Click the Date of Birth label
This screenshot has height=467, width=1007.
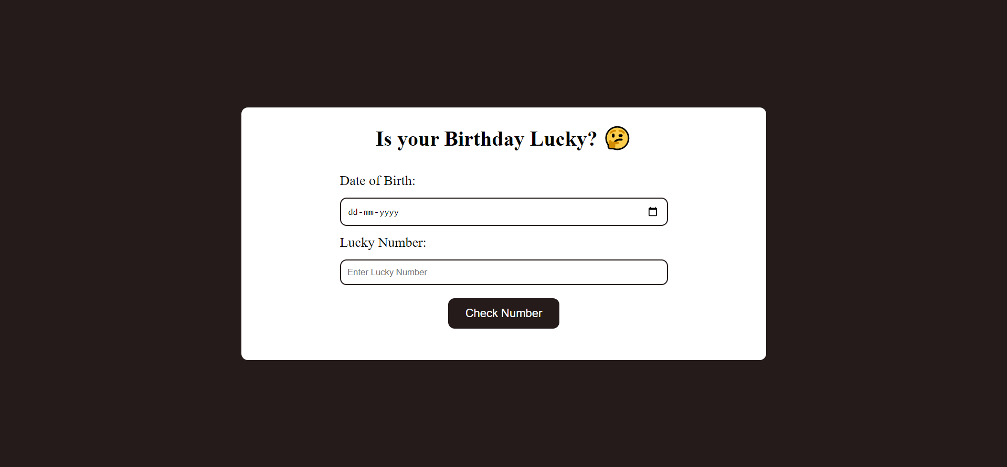coord(377,181)
